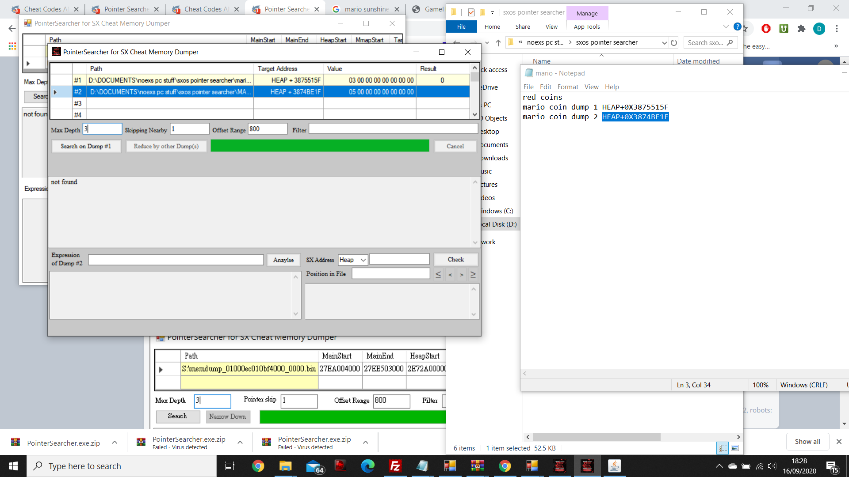Open Chrome three-dot menu
Viewport: 849px width, 477px height.
pos(837,29)
